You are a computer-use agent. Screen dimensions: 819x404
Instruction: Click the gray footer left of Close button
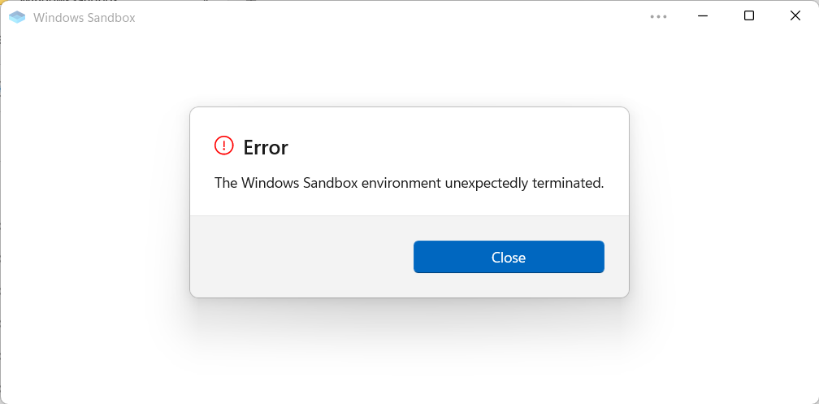[x=302, y=257]
